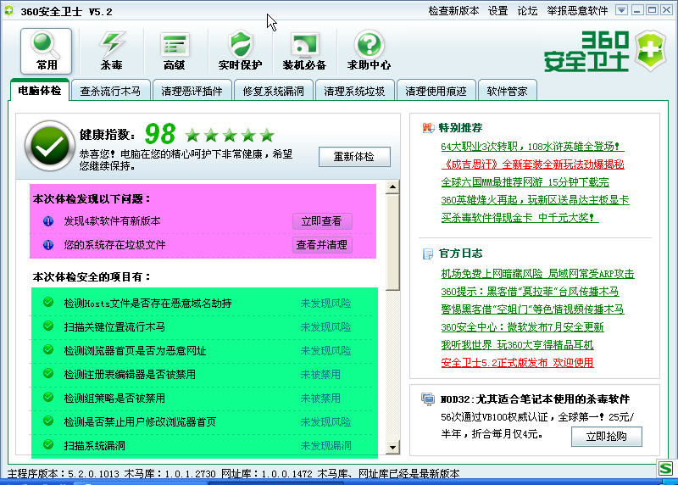Screen dimensions: 678x485
Task: Click green check beside 检测是否禁止用户修改浏览器首页
Action: (x=48, y=421)
